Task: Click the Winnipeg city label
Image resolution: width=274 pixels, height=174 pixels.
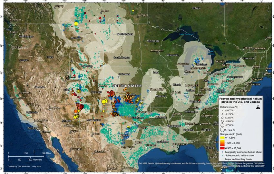Action: point(143,15)
